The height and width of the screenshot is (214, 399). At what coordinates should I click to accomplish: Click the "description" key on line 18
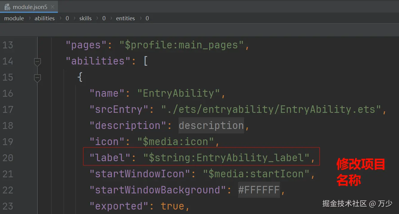point(128,126)
